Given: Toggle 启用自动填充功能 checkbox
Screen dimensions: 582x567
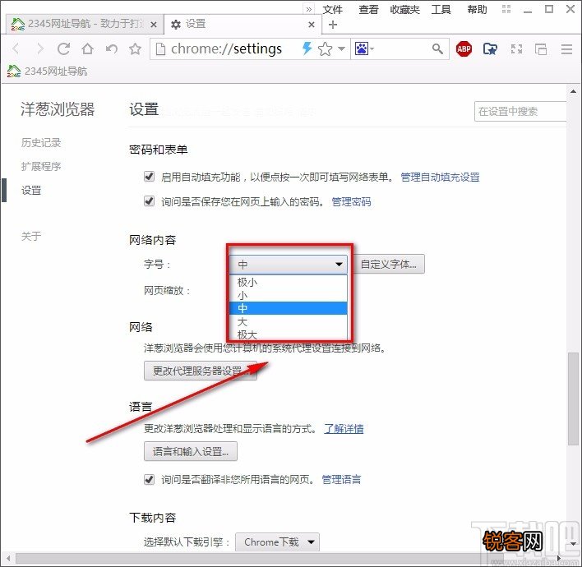Looking at the screenshot, I should [x=150, y=176].
